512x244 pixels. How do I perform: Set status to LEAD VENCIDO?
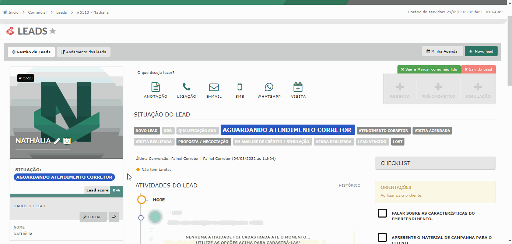pyautogui.click(x=372, y=141)
